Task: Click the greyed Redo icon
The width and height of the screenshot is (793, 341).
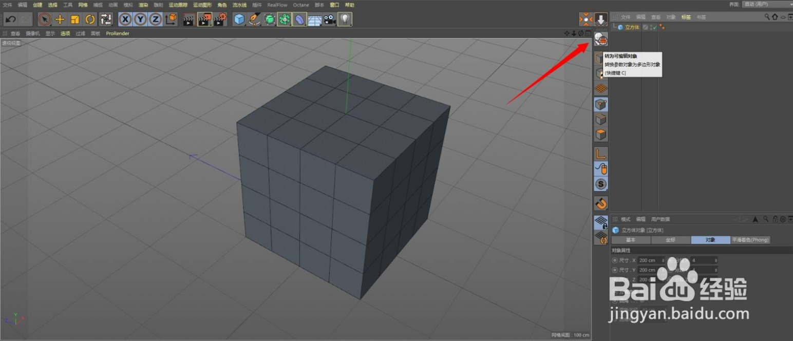Action: click(26, 20)
